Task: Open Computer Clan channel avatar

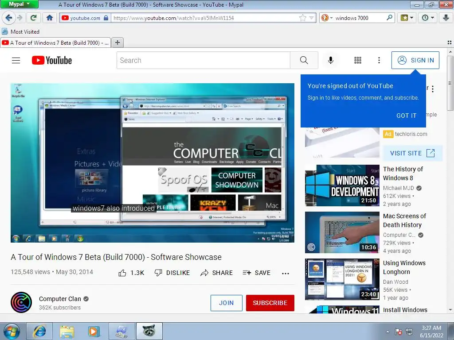Action: (21, 302)
